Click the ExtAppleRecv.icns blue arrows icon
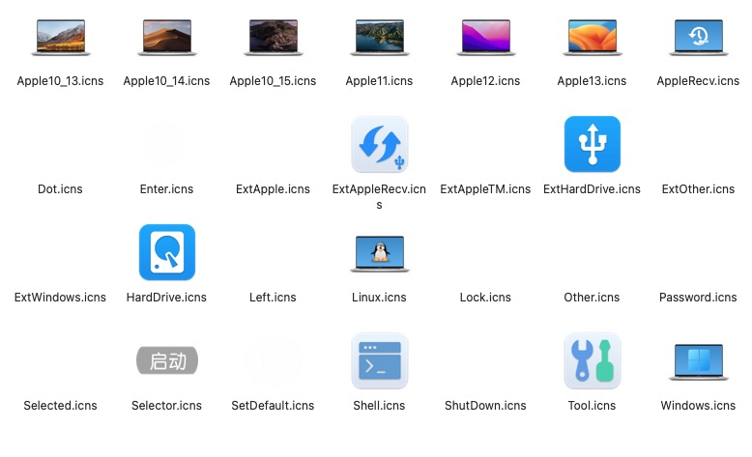Screen dimensions: 752x457 click(379, 144)
